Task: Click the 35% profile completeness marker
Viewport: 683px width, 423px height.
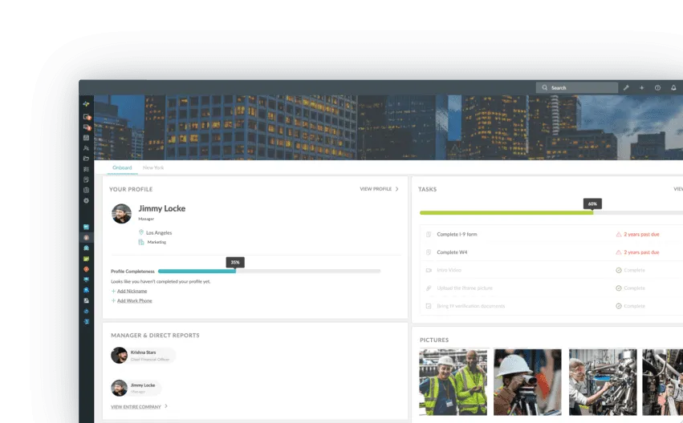Action: [x=235, y=262]
